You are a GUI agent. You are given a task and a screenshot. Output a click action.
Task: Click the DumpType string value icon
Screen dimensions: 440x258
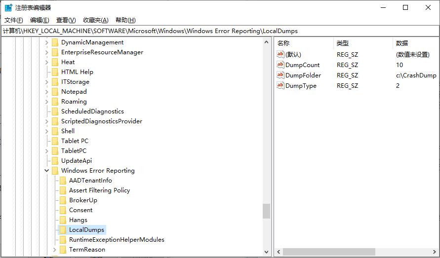280,85
